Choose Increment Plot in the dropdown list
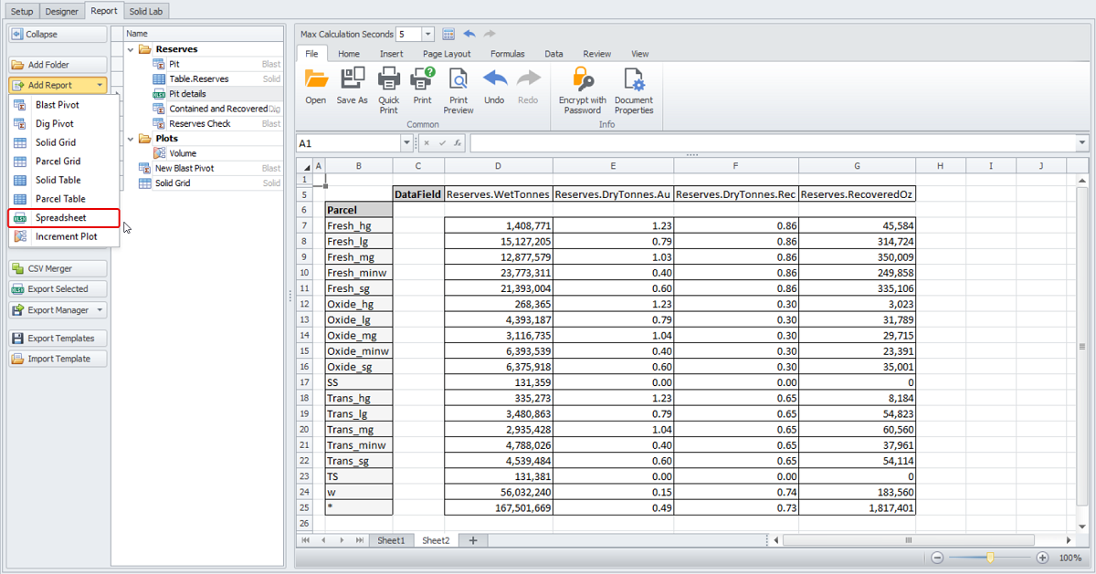 click(x=66, y=236)
